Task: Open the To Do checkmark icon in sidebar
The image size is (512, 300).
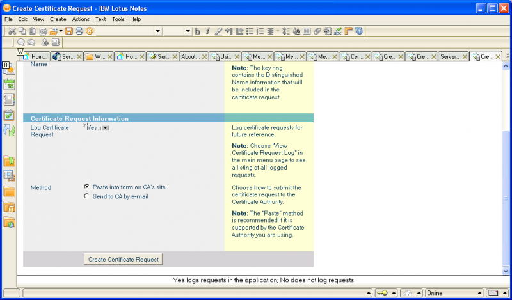Action: (10, 115)
